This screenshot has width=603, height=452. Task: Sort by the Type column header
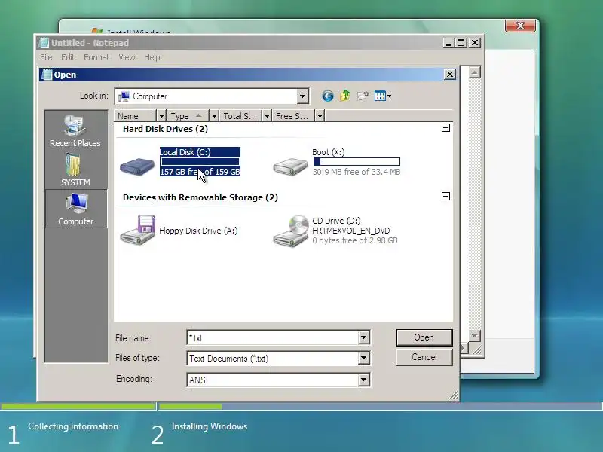(x=188, y=116)
